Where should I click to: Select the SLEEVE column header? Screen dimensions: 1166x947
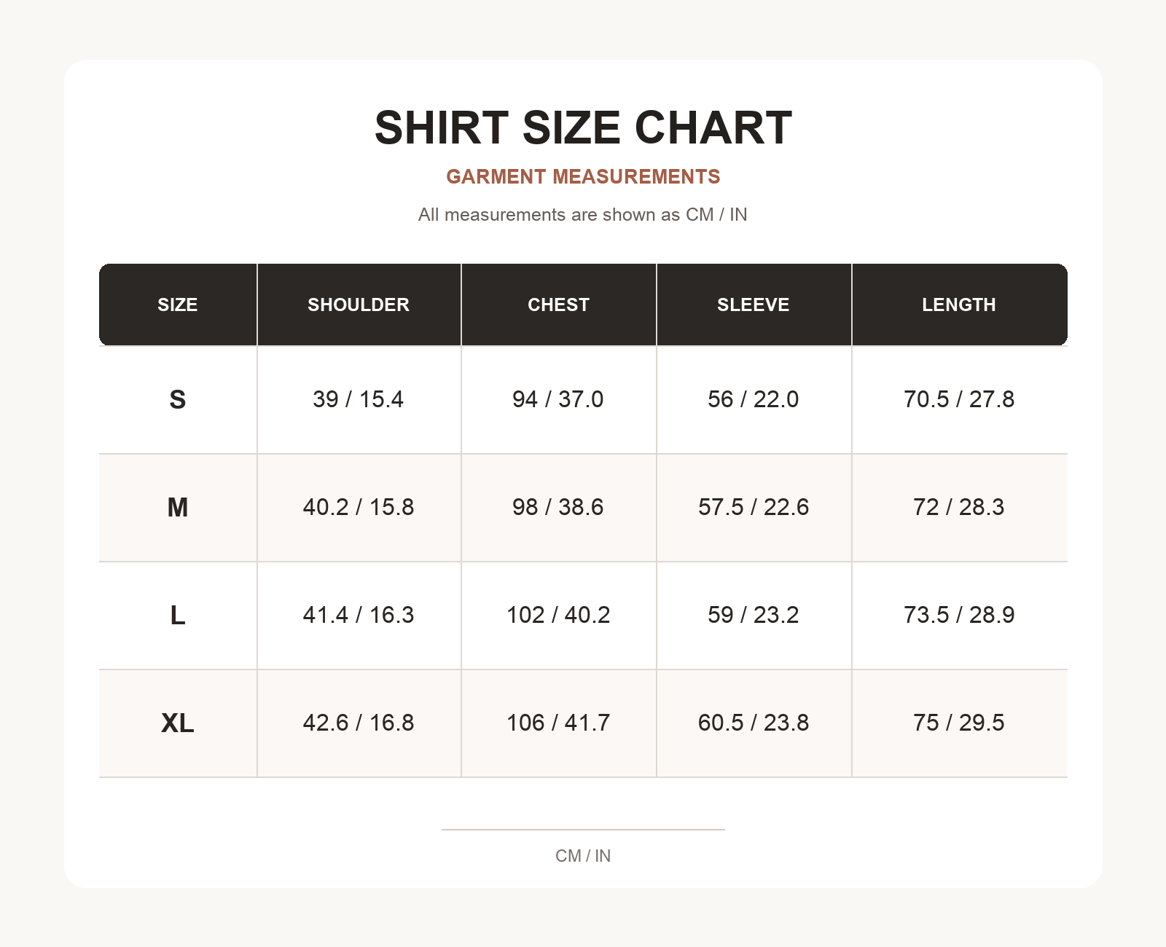(754, 304)
